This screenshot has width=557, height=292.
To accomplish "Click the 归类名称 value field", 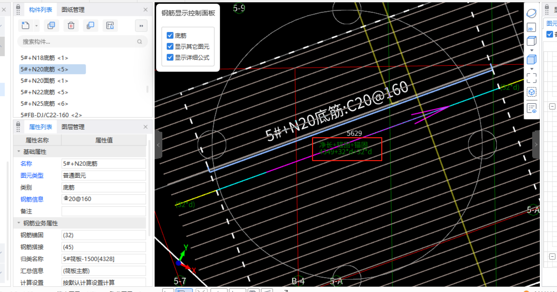I will [104, 259].
